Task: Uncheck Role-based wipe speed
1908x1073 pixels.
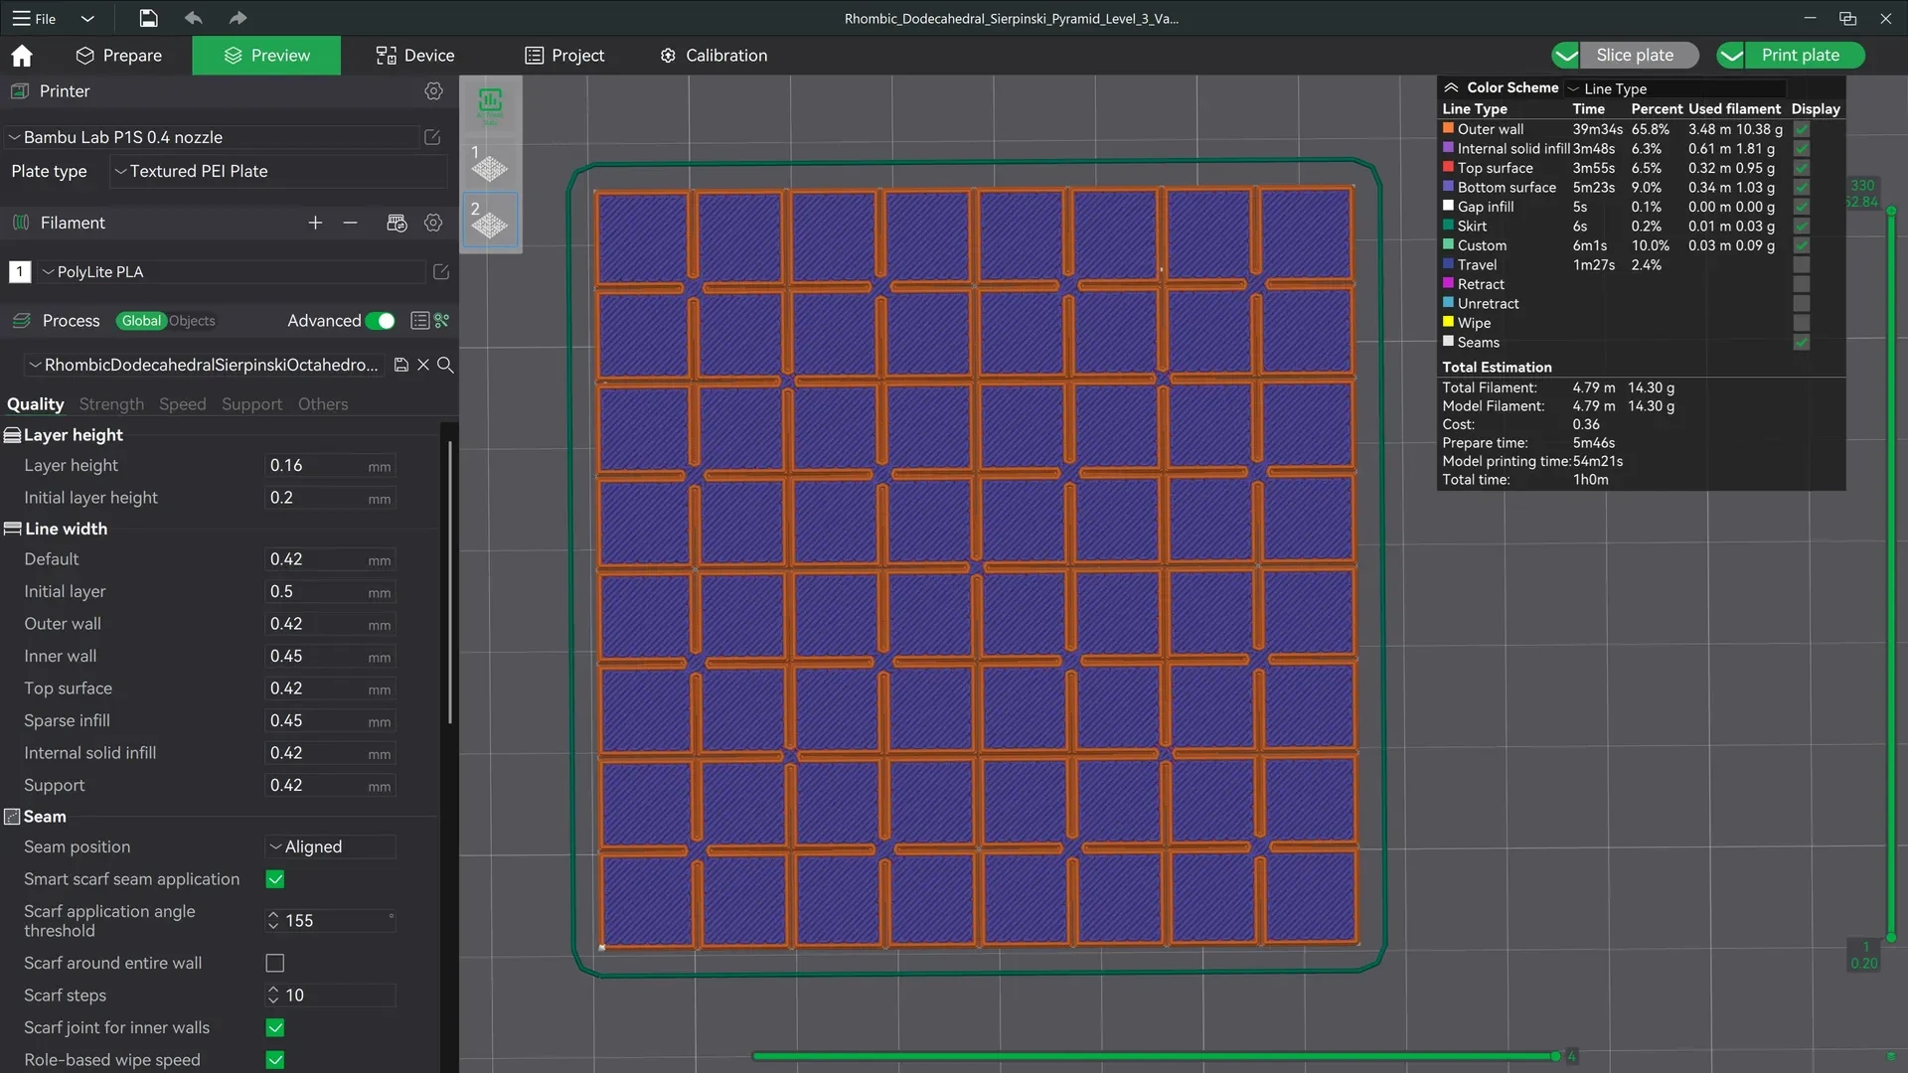Action: [x=275, y=1060]
